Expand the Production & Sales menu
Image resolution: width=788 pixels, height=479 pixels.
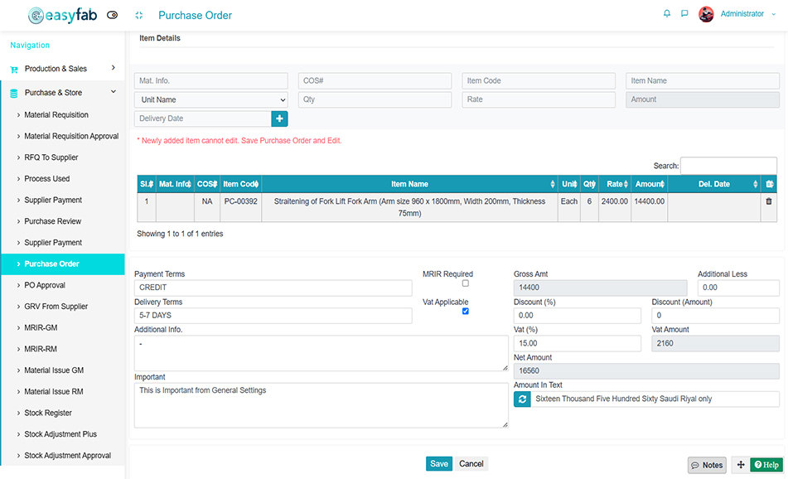[x=63, y=69]
